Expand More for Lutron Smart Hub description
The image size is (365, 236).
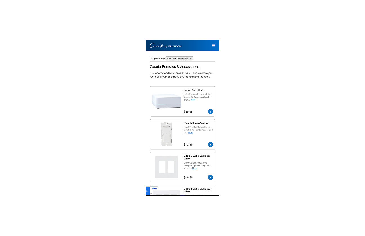(193, 100)
